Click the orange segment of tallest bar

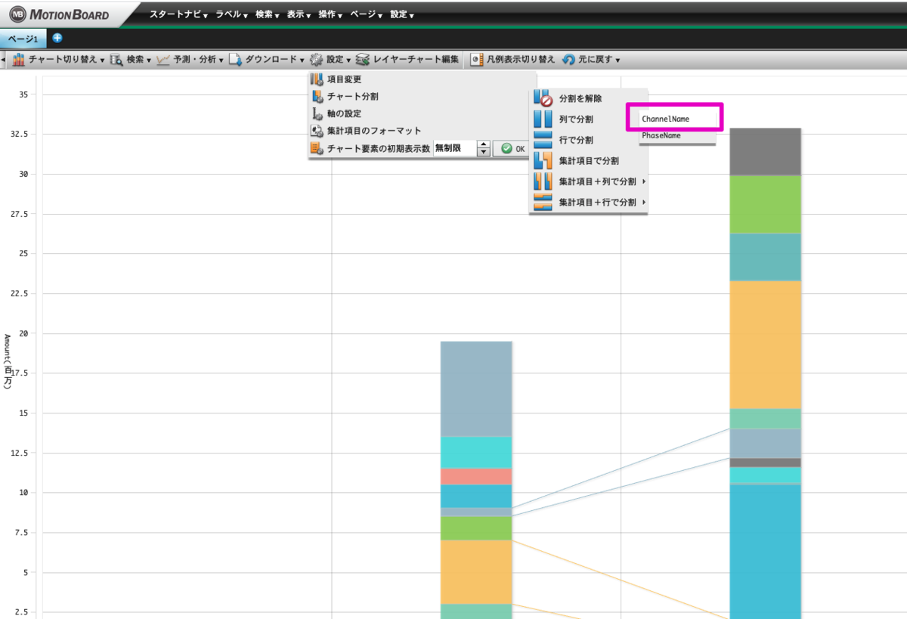click(x=766, y=345)
